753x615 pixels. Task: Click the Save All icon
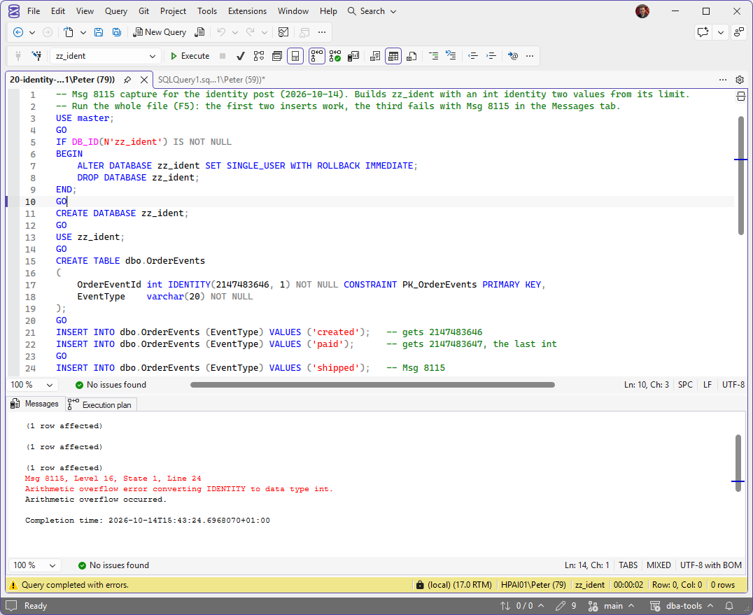(x=117, y=32)
